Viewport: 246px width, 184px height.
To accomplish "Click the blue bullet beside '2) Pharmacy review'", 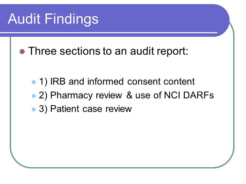I will 34,96.
